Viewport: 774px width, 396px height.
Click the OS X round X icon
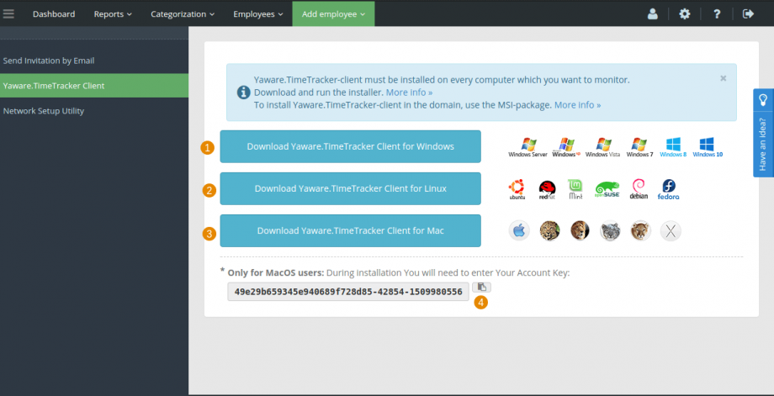(671, 231)
